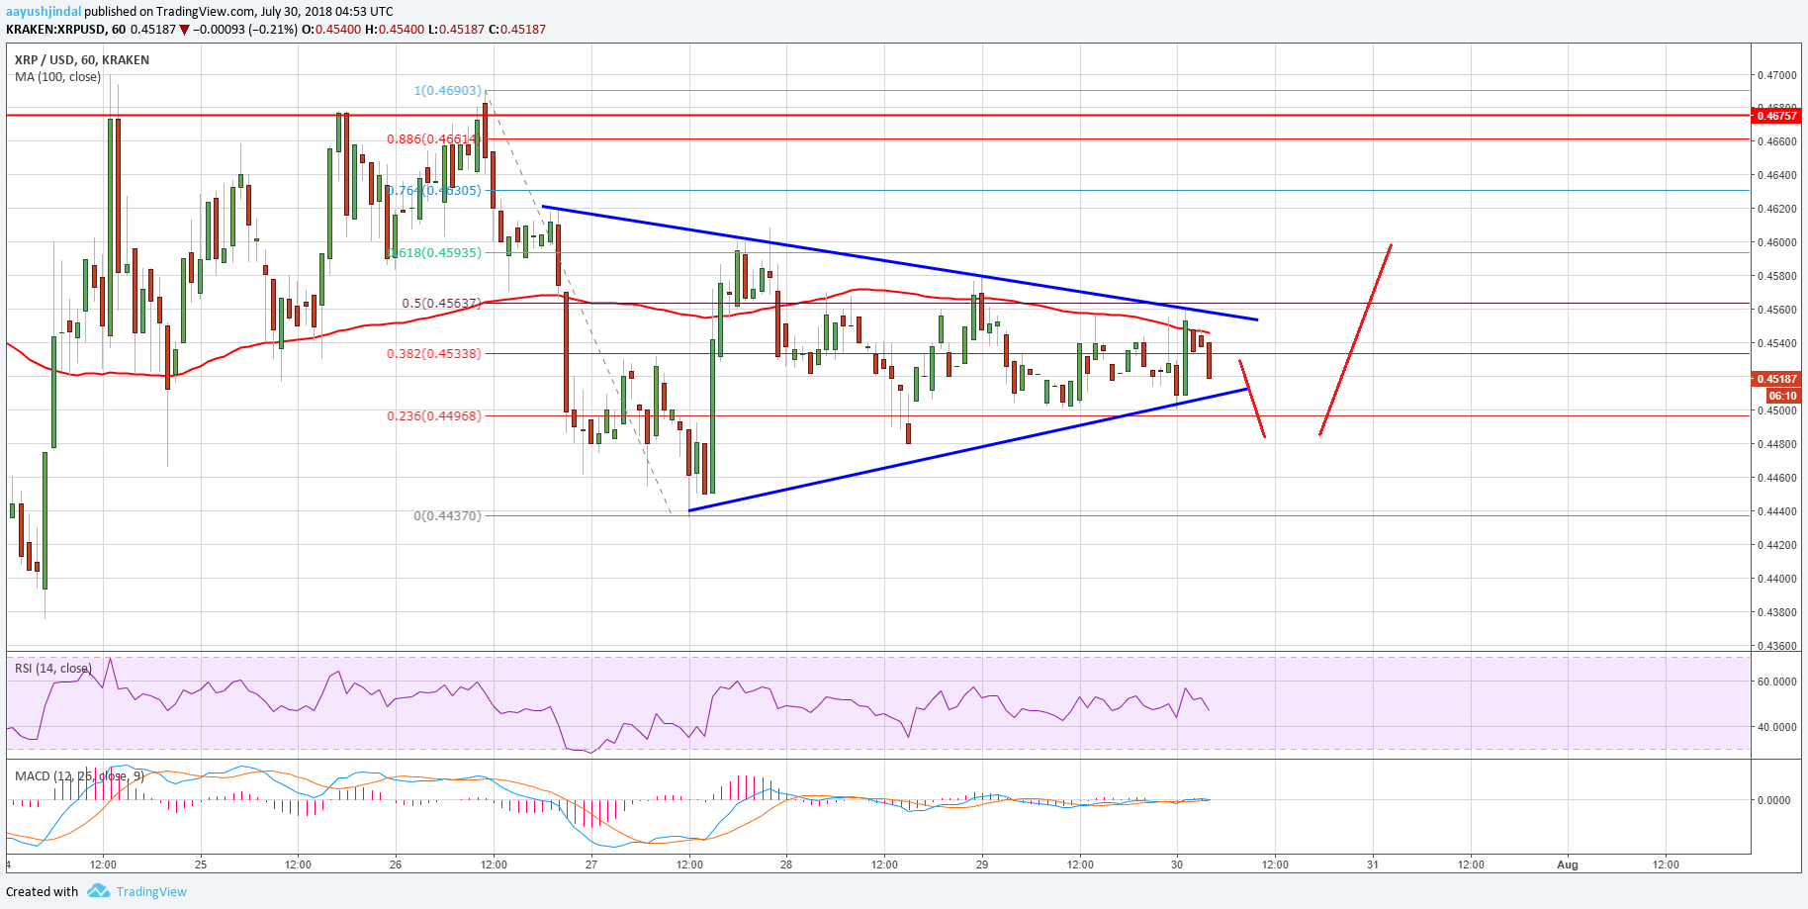Select the KRAKEN:XRPUSD, 60 symbol label
Image resolution: width=1808 pixels, height=909 pixels.
point(65,29)
